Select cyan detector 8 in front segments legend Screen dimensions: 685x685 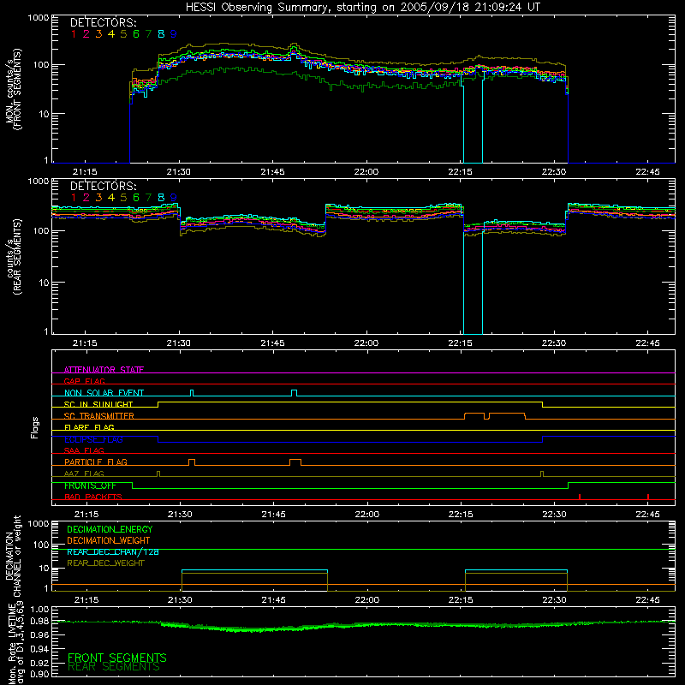161,34
